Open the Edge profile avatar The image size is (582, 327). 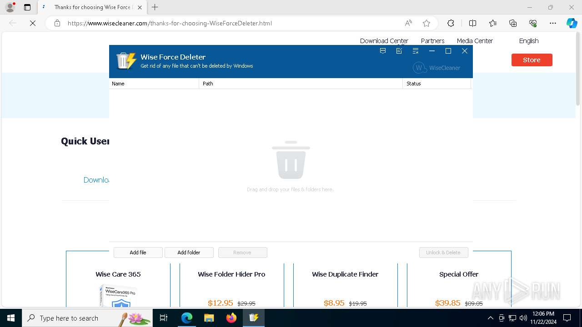(10, 7)
